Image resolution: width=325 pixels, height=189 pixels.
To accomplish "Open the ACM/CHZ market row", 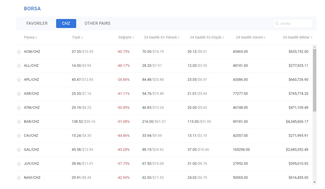I will pos(32,51).
